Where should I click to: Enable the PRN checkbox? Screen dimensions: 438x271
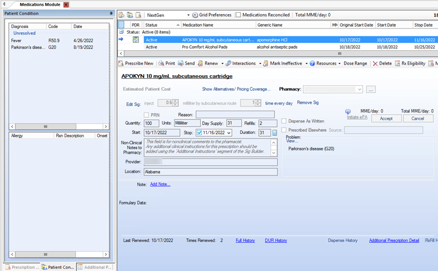[147, 115]
